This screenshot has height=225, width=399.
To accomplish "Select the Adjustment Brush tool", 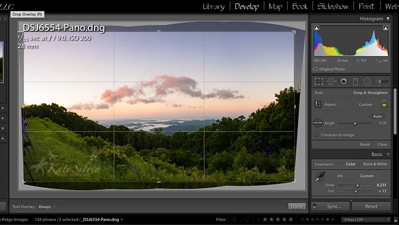I will 382,81.
